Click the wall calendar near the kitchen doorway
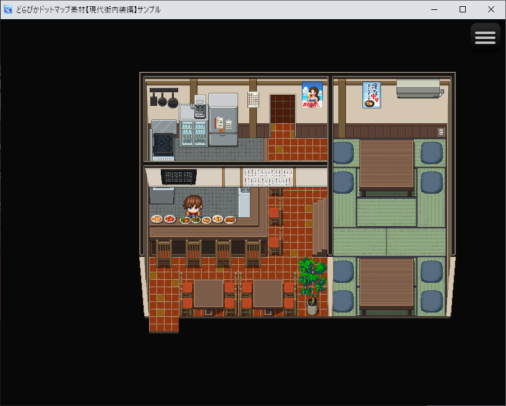This screenshot has width=506, height=406. 253,99
